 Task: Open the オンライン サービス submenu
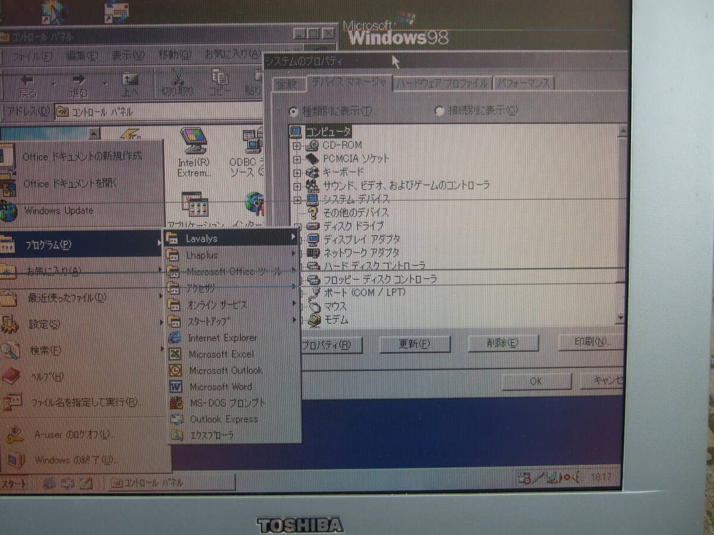pyautogui.click(x=232, y=304)
